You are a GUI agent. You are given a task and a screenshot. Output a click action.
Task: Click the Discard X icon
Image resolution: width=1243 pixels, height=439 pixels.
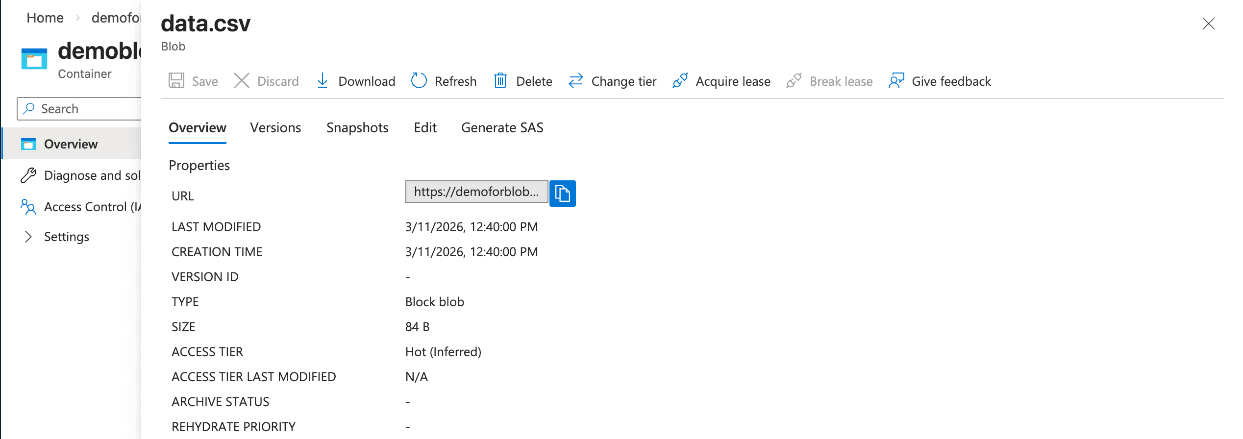tap(242, 80)
